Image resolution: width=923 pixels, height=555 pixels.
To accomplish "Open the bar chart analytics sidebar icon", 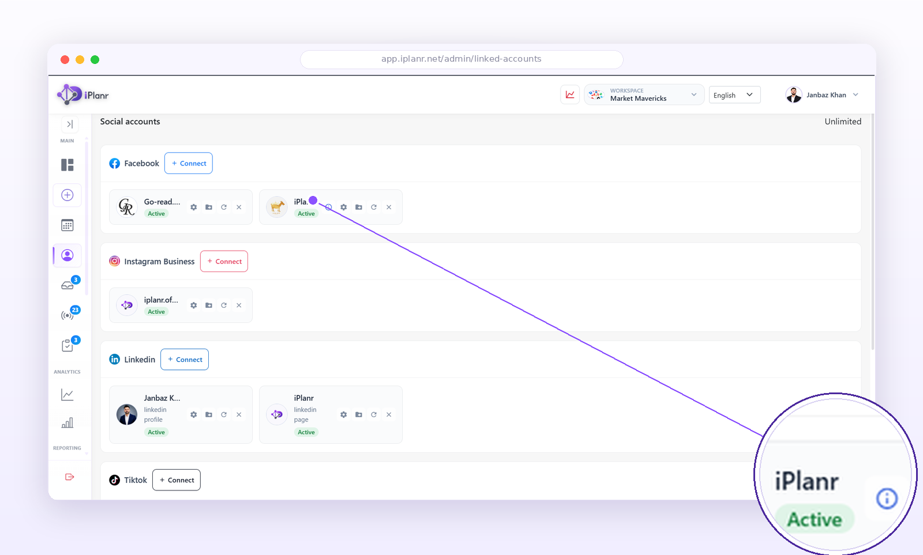I will pos(67,423).
